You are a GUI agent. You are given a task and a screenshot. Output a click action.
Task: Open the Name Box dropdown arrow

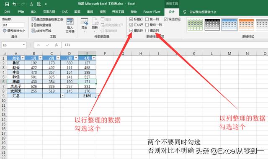(x=24, y=45)
